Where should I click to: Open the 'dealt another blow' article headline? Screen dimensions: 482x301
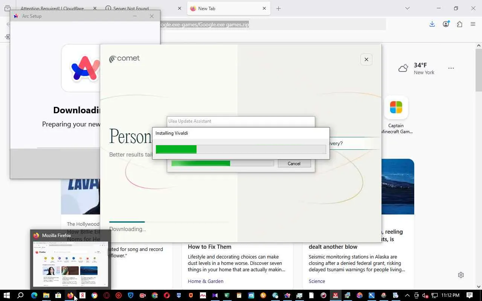pos(333,247)
